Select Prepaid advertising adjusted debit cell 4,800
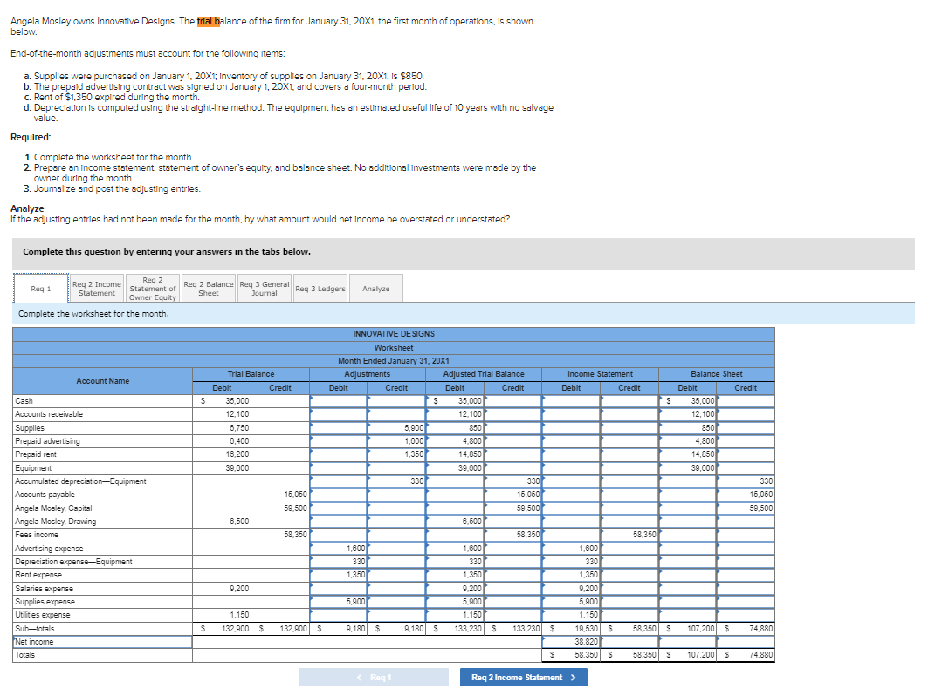The height and width of the screenshot is (696, 942). 455,441
